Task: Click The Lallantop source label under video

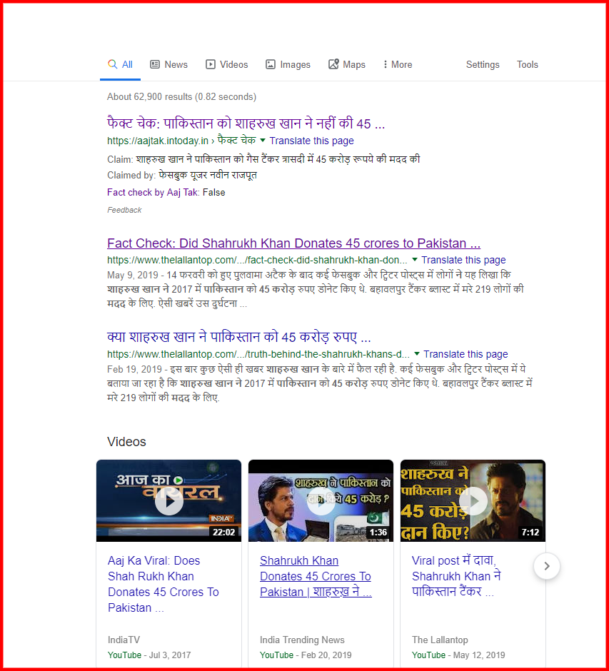Action: tap(440, 640)
